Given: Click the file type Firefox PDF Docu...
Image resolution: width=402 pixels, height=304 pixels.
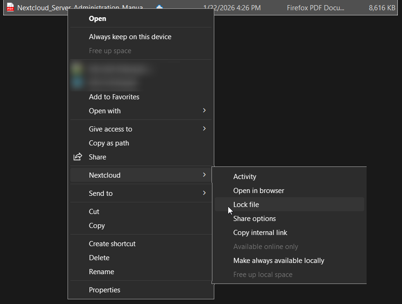Looking at the screenshot, I should point(315,8).
